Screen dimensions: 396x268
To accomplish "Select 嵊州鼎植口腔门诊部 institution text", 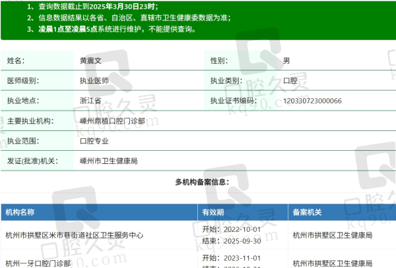I will [x=112, y=121].
